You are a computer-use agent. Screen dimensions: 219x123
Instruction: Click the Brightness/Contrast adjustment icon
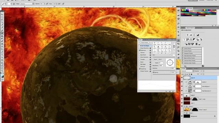[188, 35]
